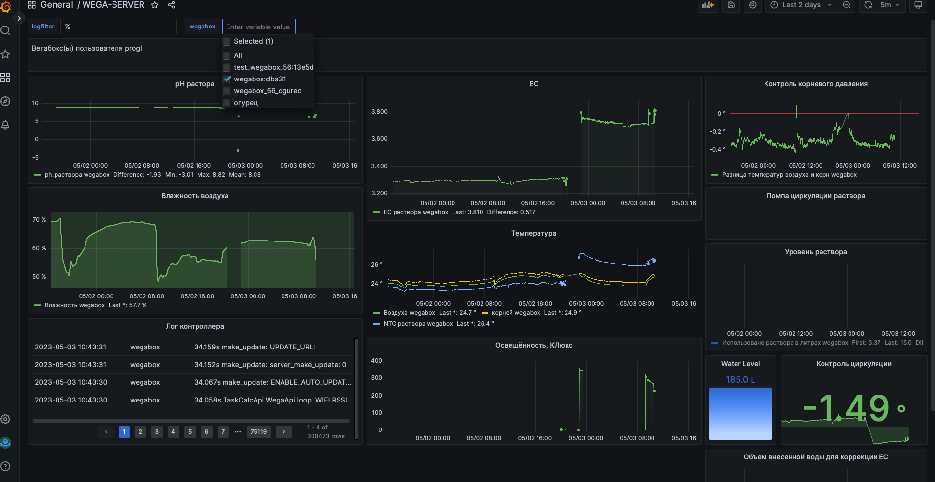The image size is (935, 482).
Task: Click the General breadcrumb folder link
Action: click(57, 5)
